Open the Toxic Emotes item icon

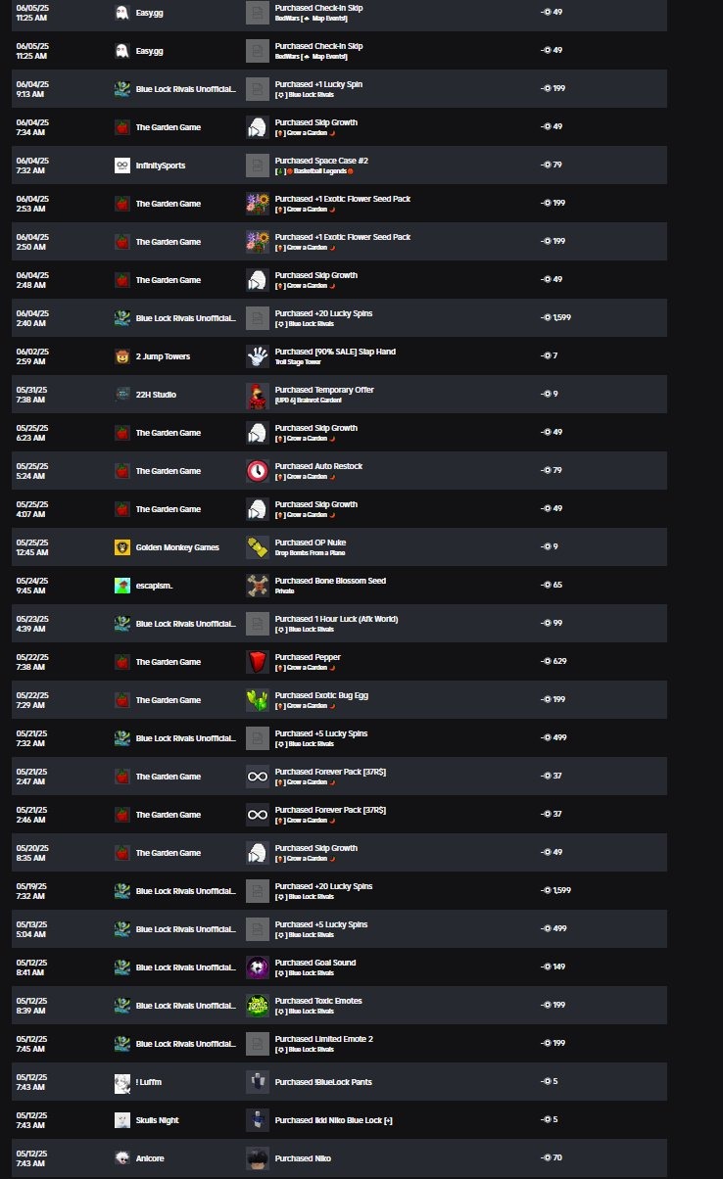coord(257,1006)
